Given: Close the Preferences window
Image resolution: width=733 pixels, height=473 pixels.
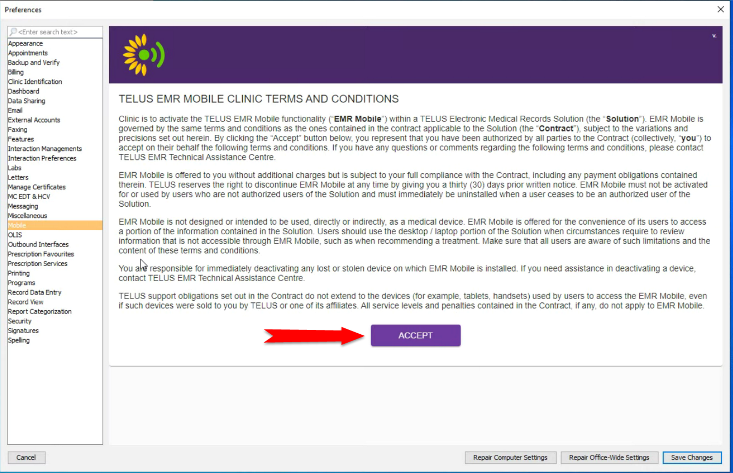Looking at the screenshot, I should 721,10.
